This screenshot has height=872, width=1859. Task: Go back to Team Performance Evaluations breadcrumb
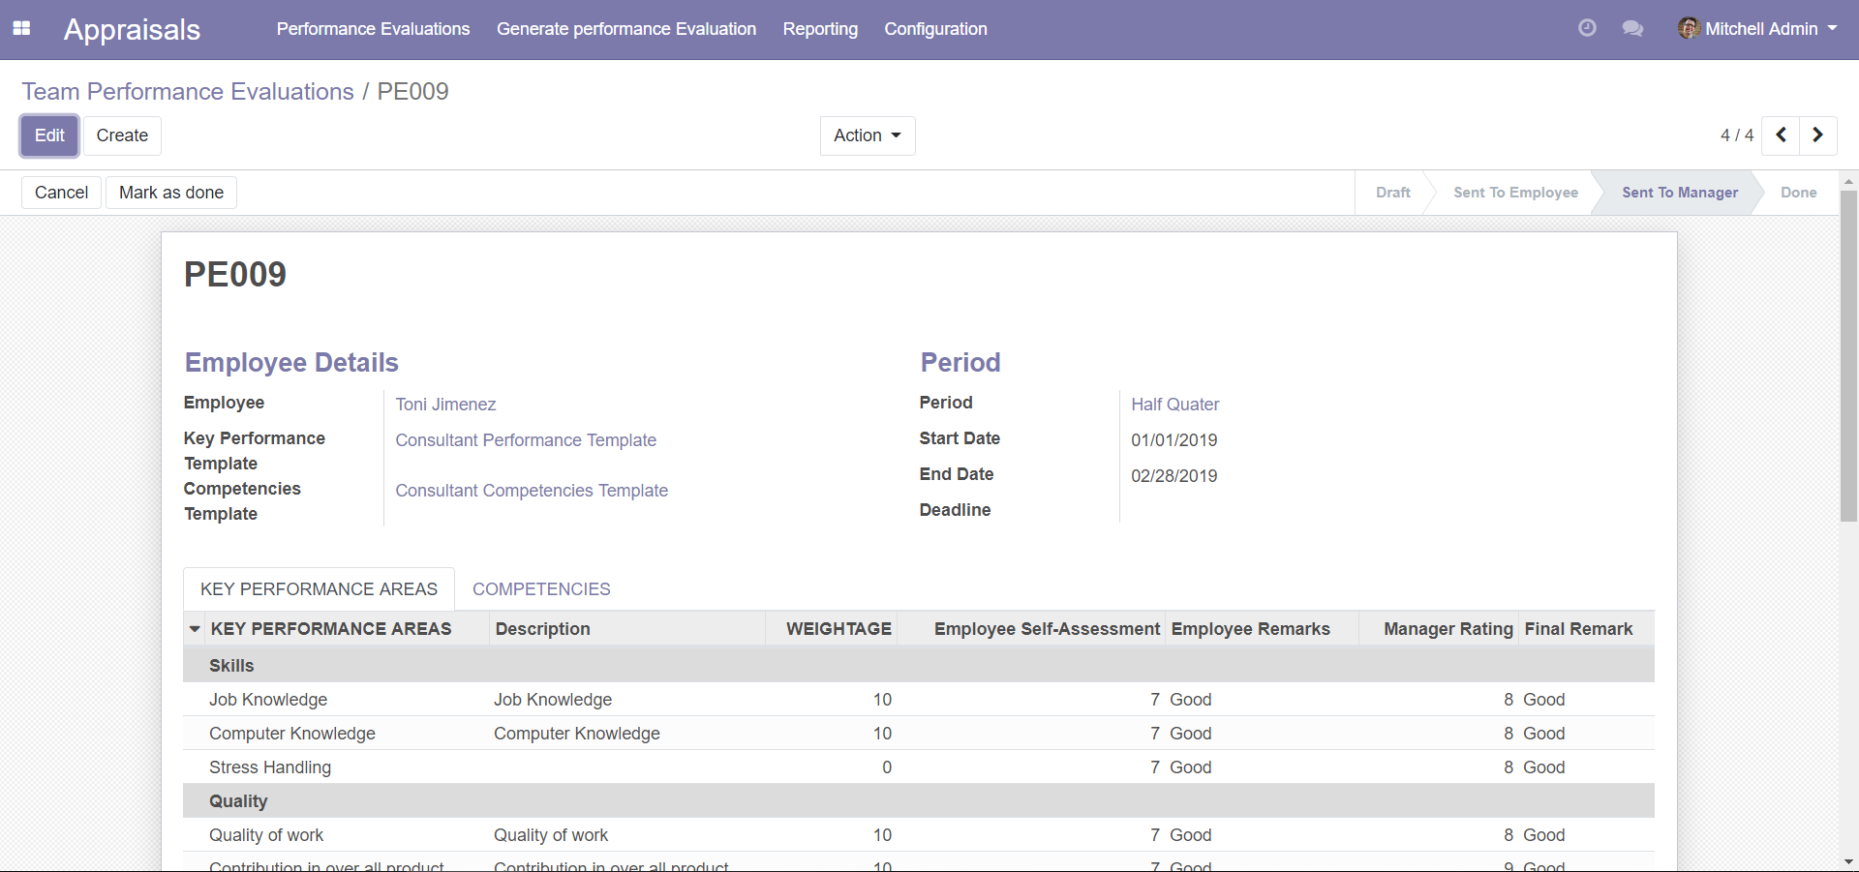click(188, 91)
